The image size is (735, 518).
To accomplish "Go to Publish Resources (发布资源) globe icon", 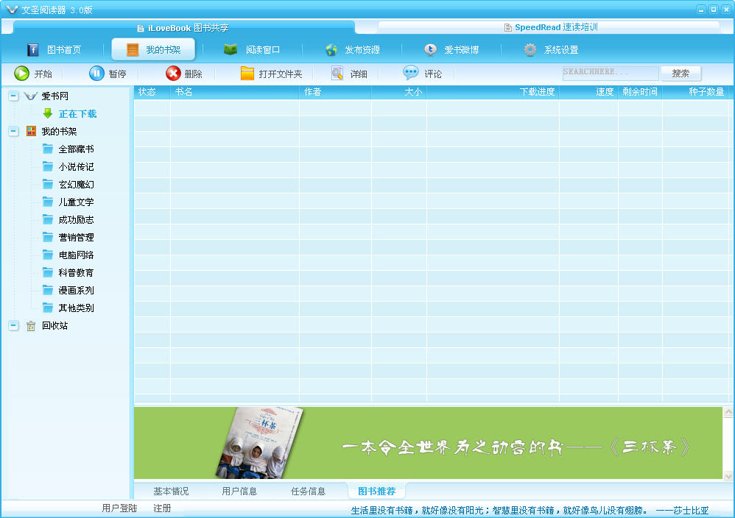I will (x=331, y=50).
